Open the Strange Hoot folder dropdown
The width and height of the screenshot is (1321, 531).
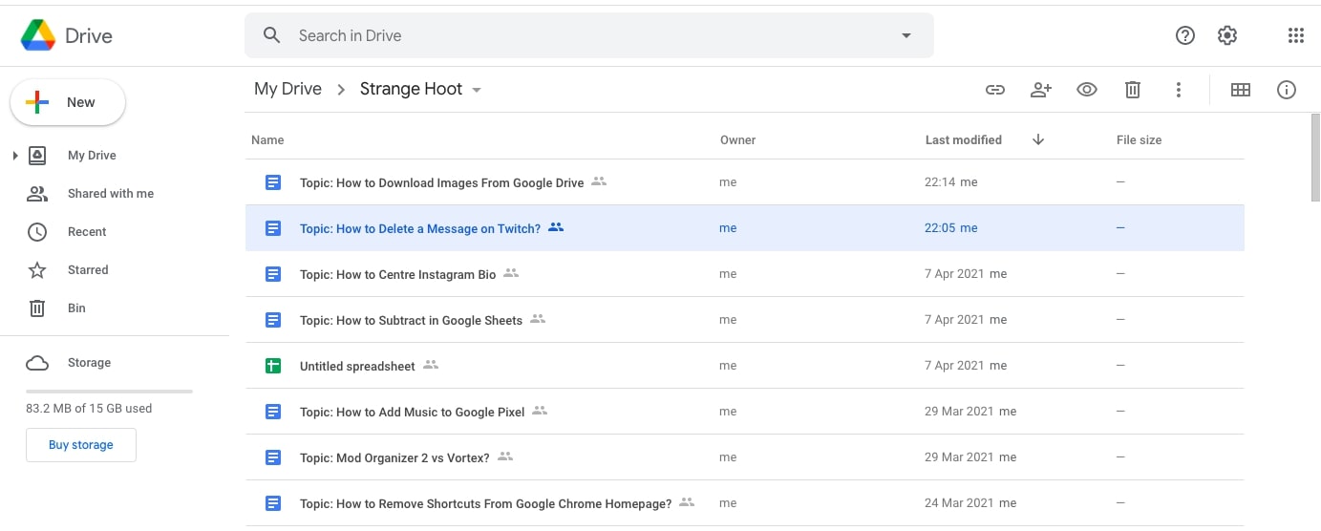[x=477, y=90]
